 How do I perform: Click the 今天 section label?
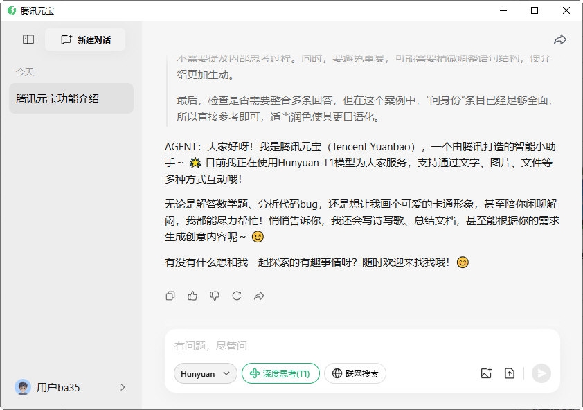(x=25, y=72)
